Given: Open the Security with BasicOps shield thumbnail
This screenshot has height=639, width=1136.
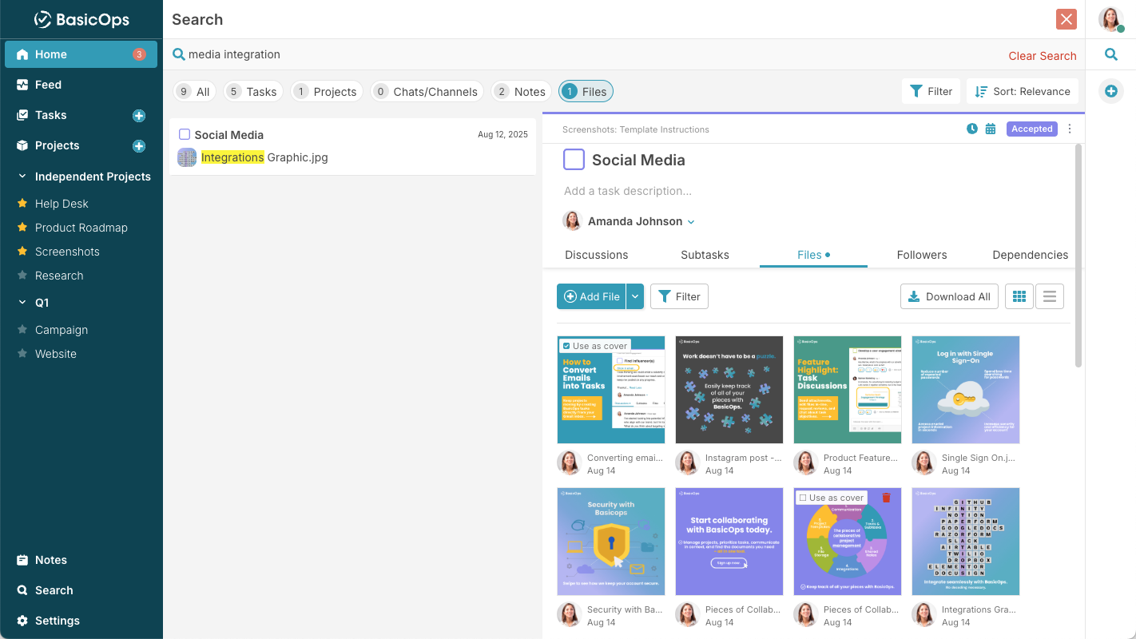Looking at the screenshot, I should [x=611, y=542].
